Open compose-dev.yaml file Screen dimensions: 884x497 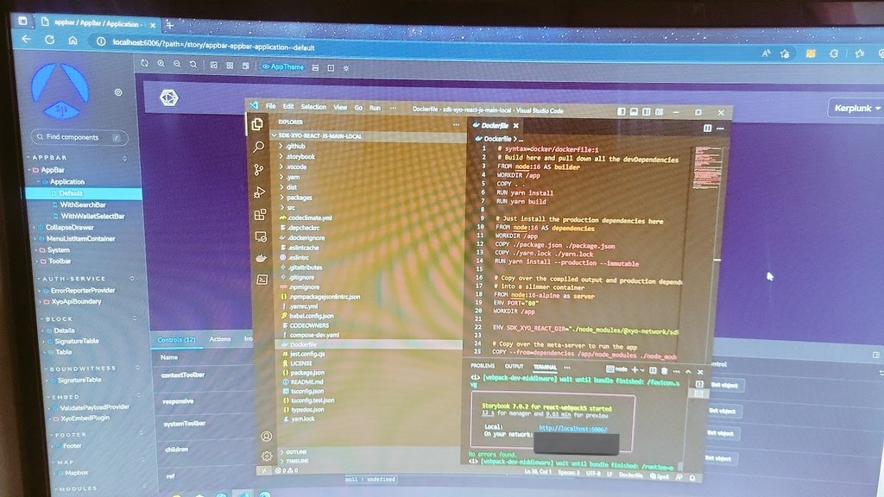pyautogui.click(x=314, y=335)
